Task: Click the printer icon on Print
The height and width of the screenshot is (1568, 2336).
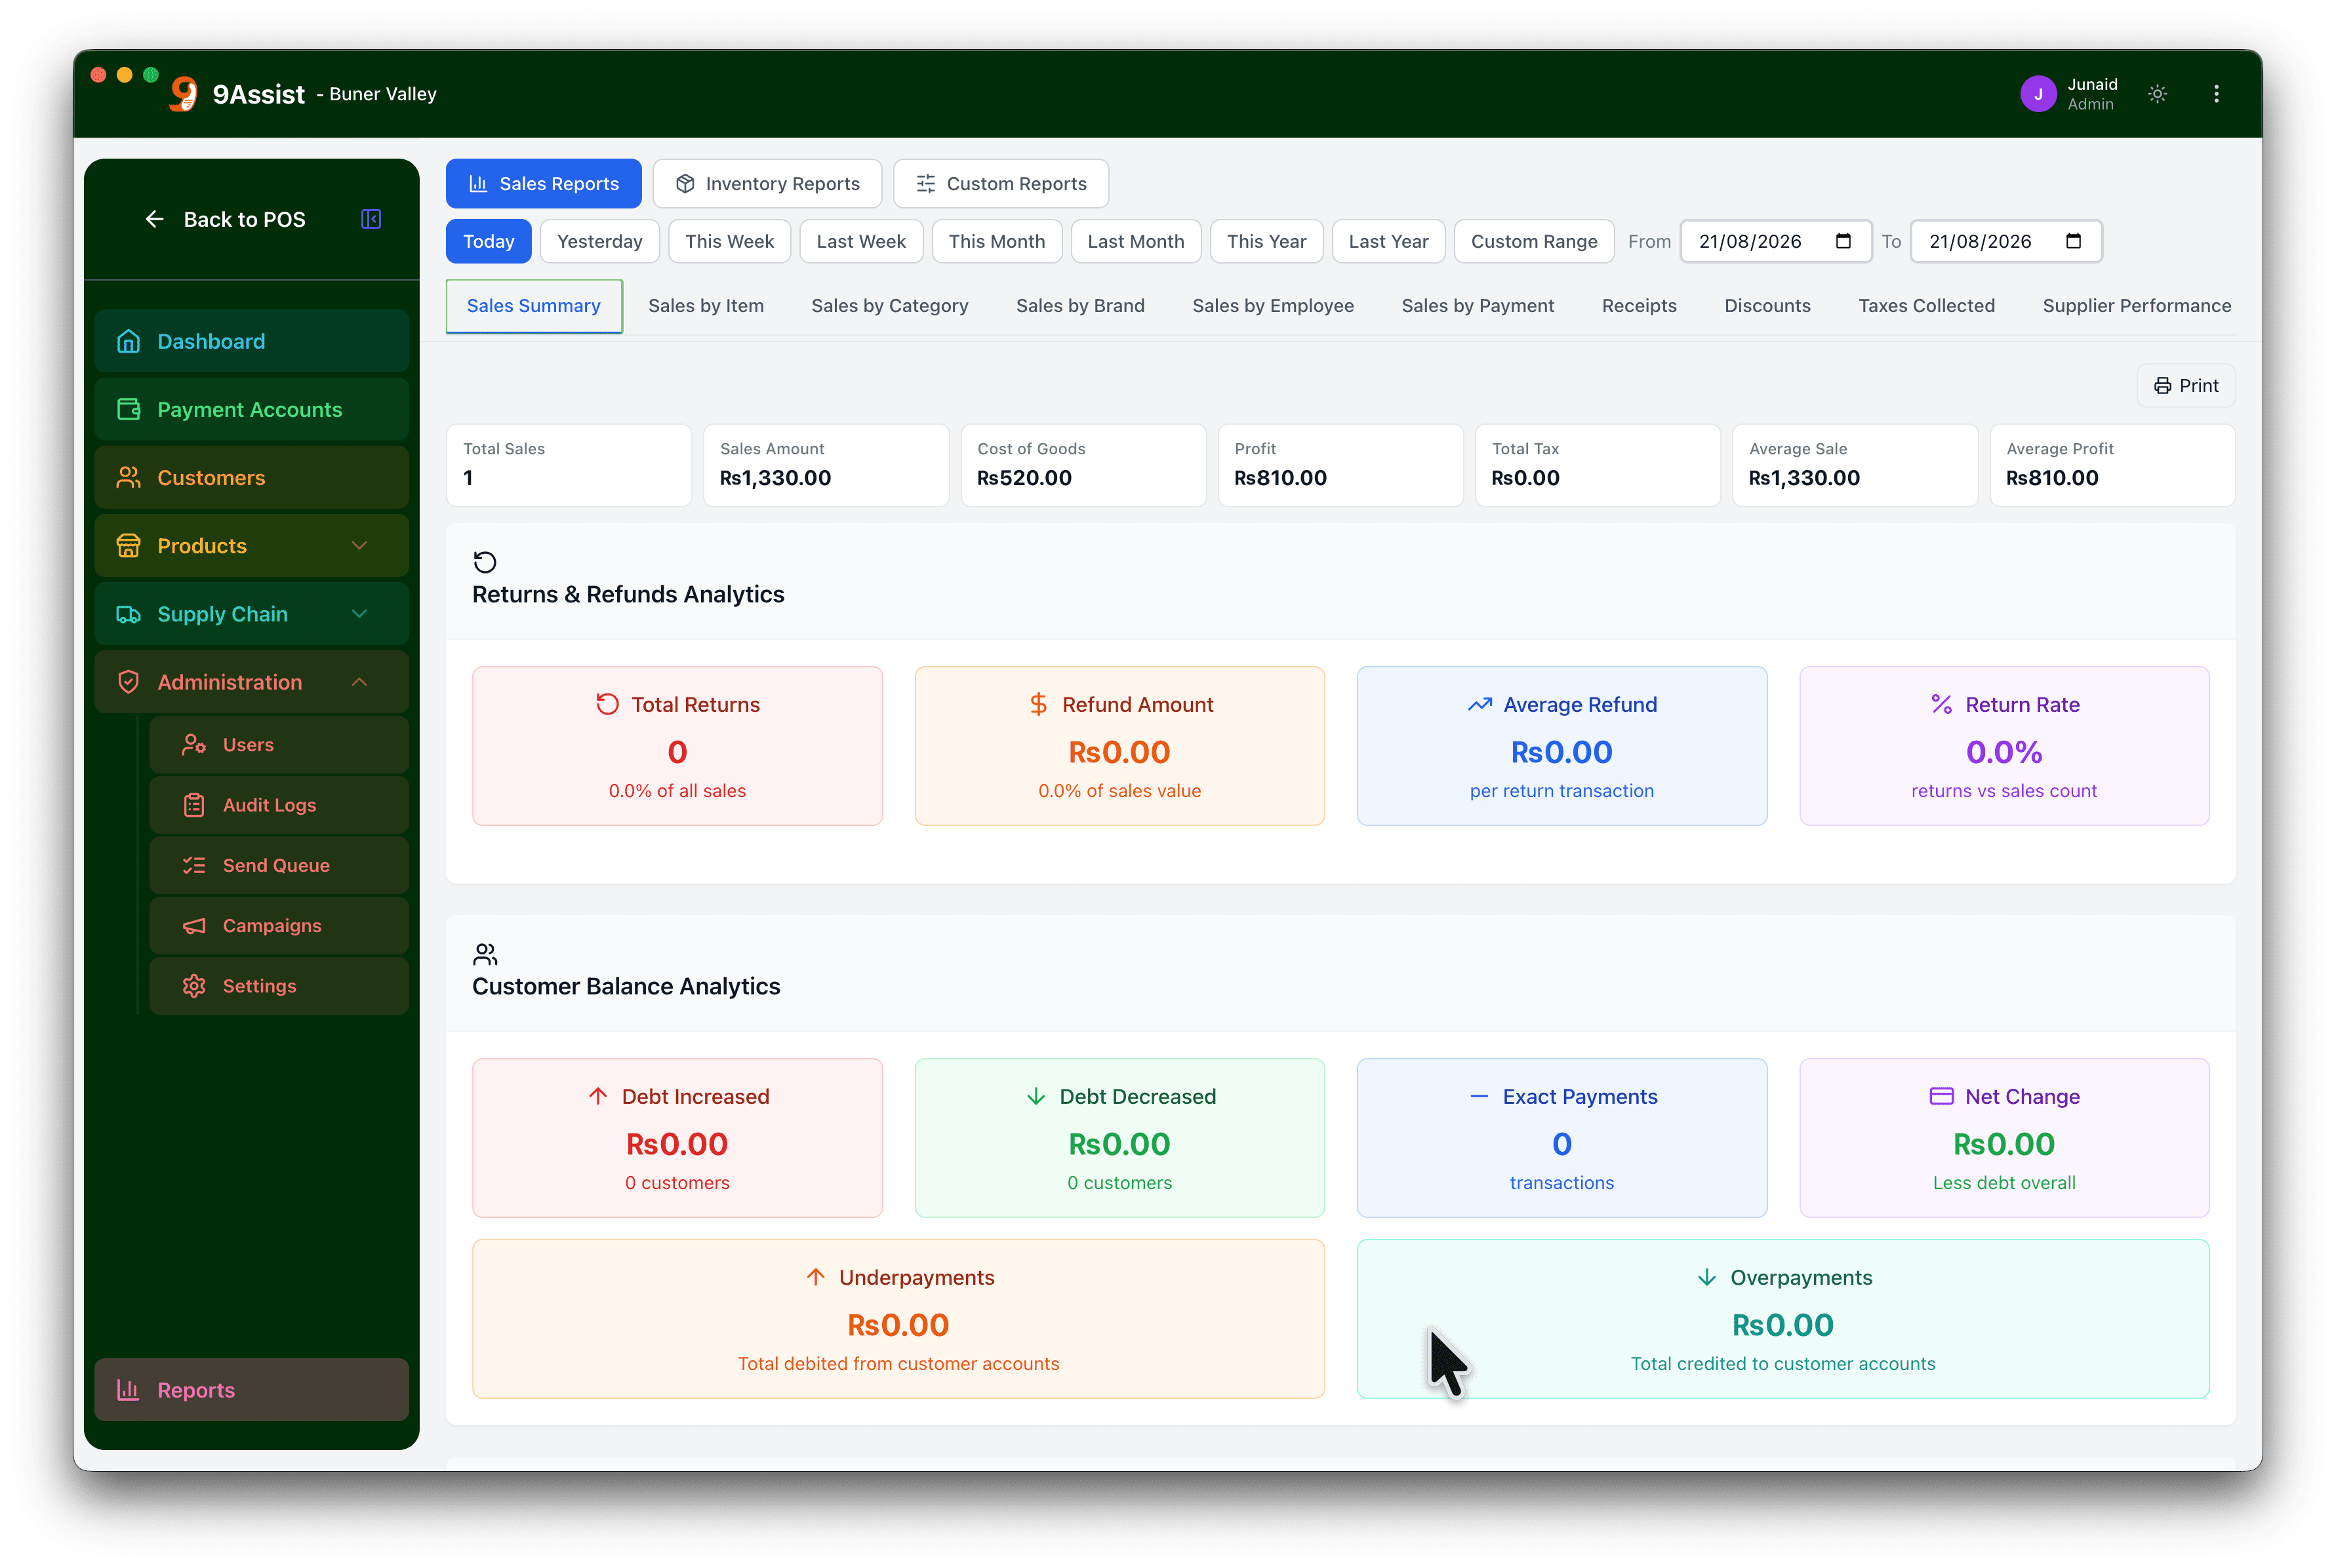Action: (2162, 386)
